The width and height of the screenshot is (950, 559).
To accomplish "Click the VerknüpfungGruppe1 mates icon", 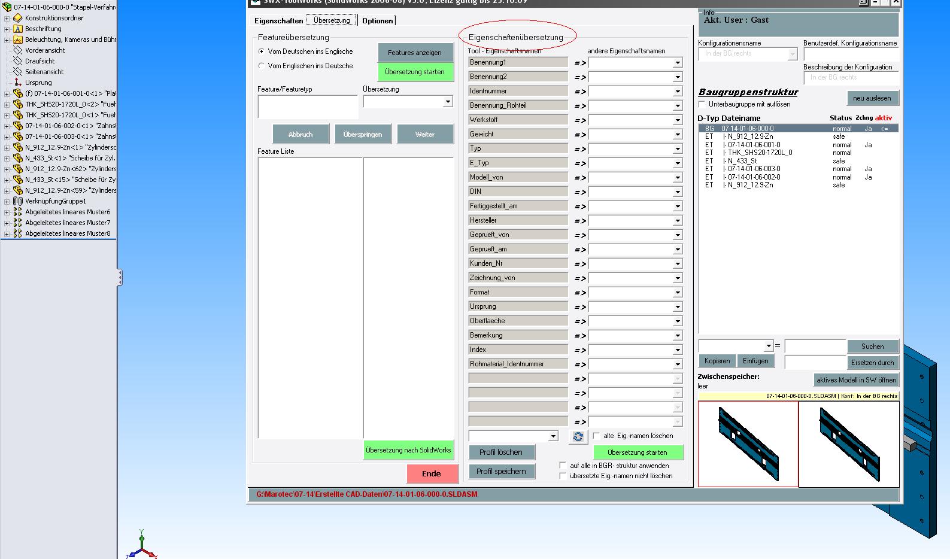I will pos(18,201).
